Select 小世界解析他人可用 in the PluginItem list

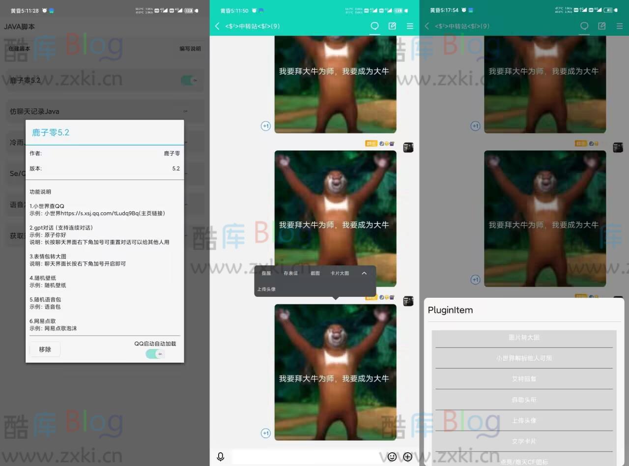[524, 358]
